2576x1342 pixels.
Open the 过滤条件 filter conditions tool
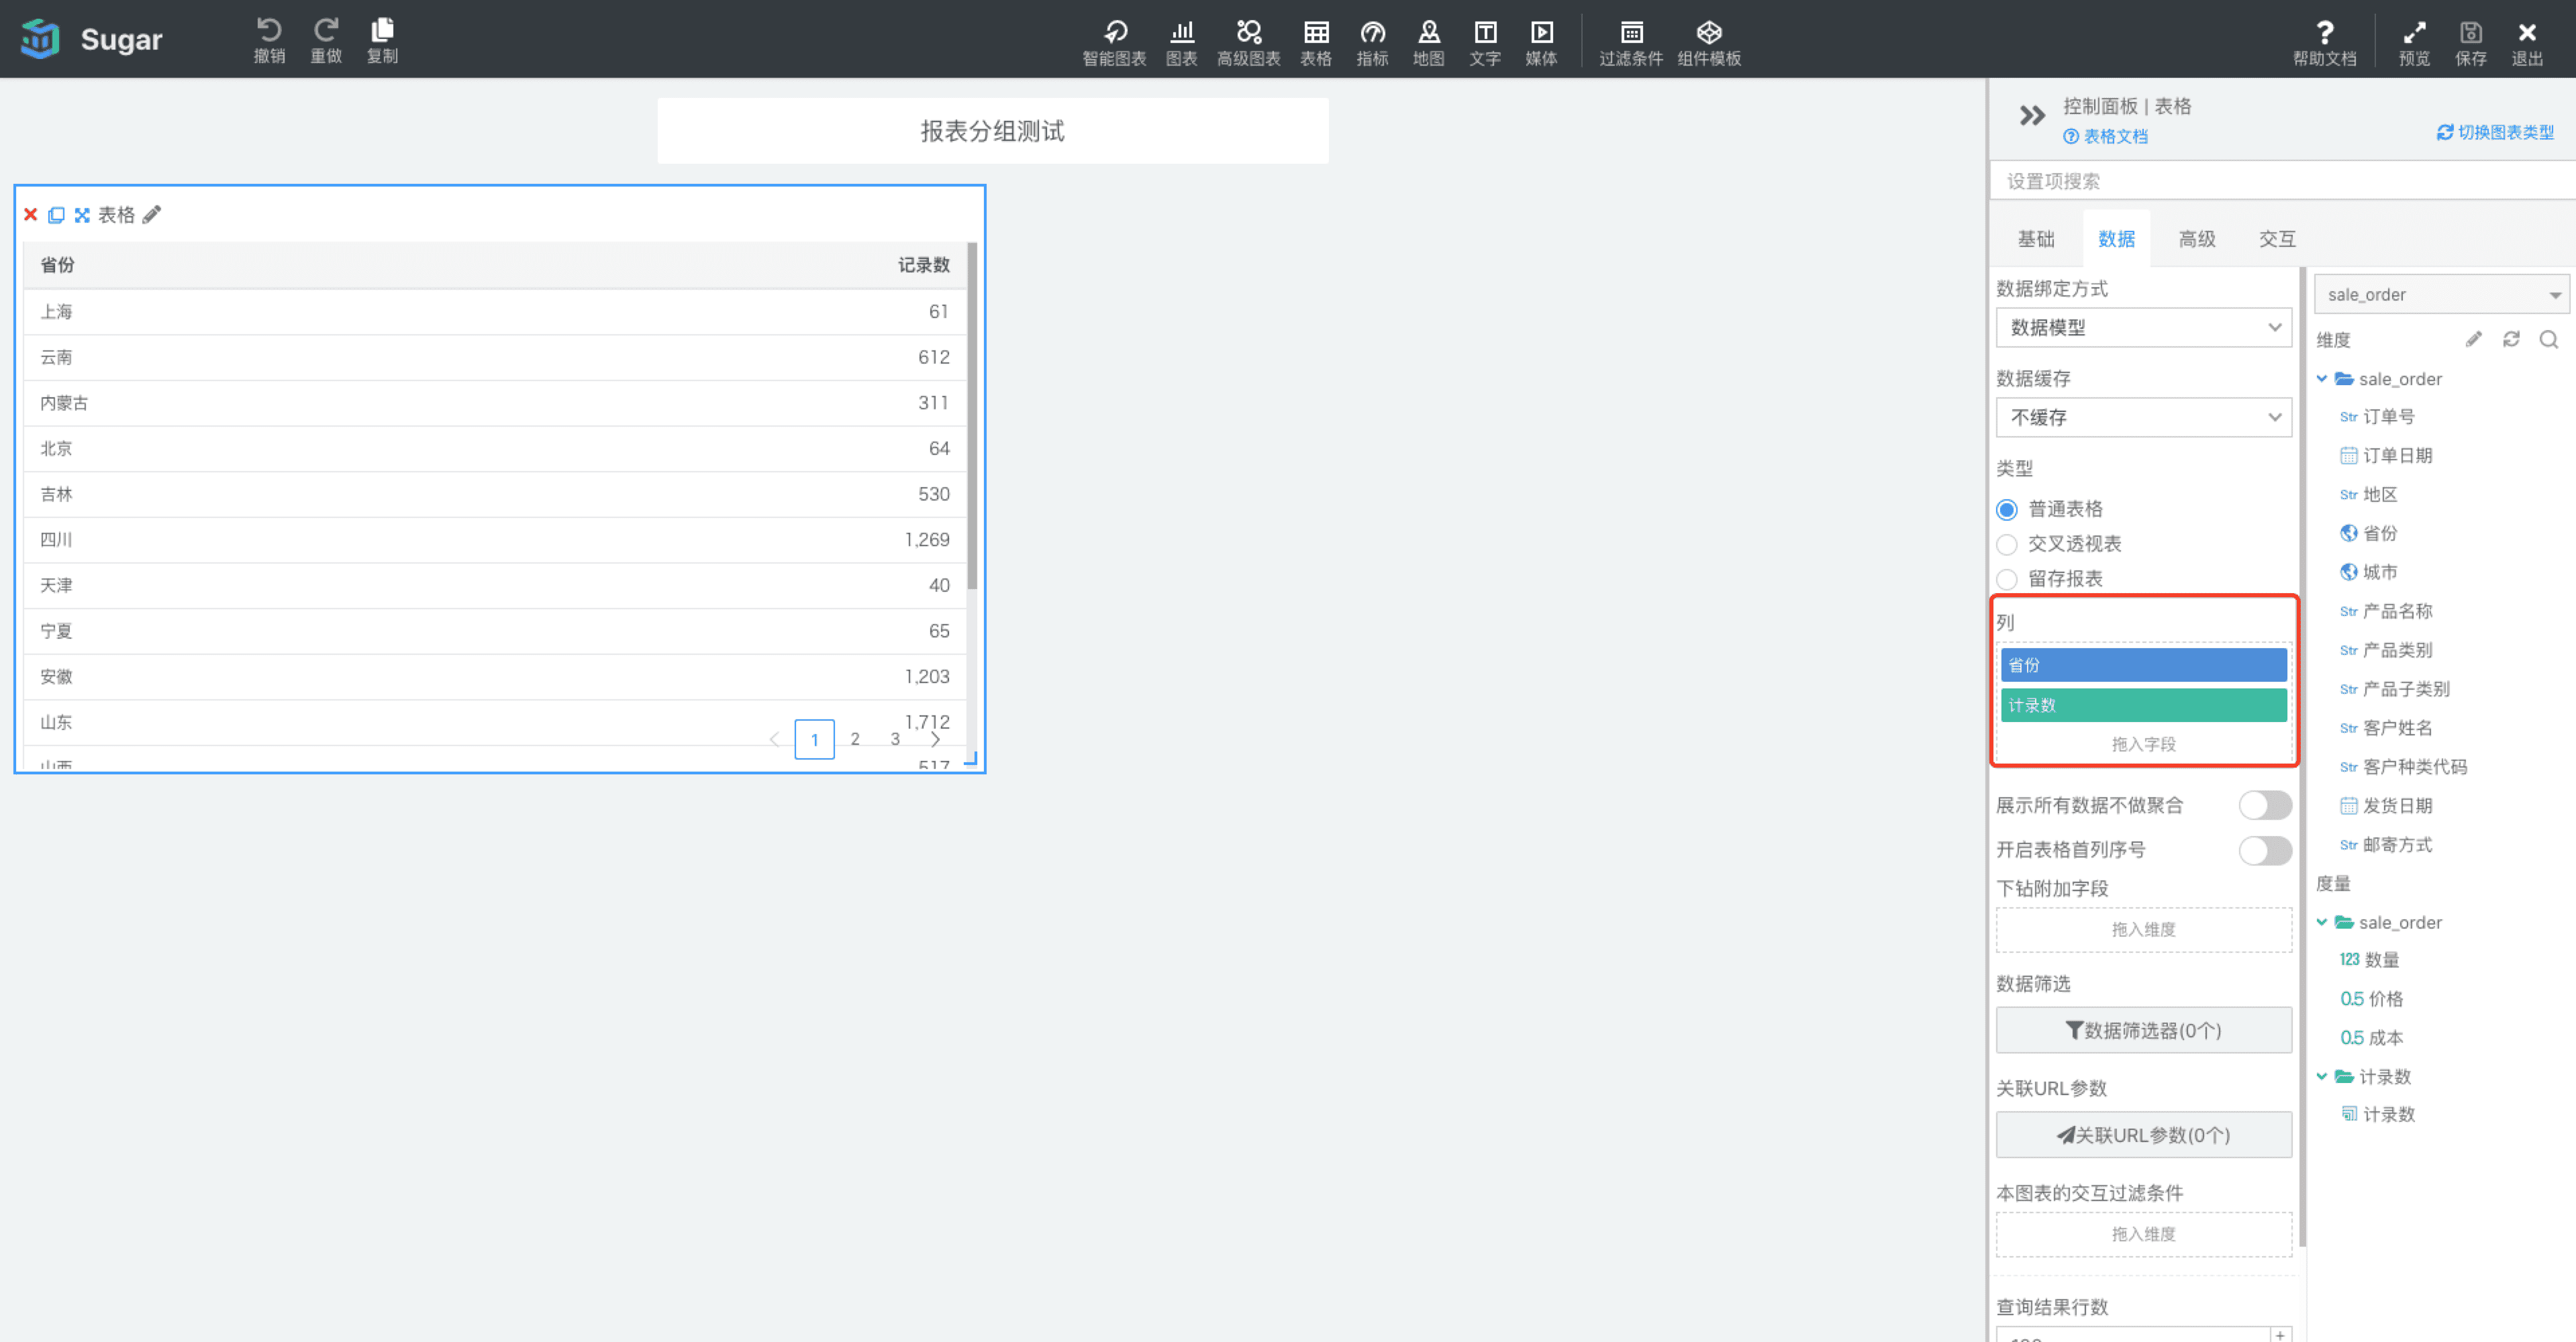coord(1631,43)
